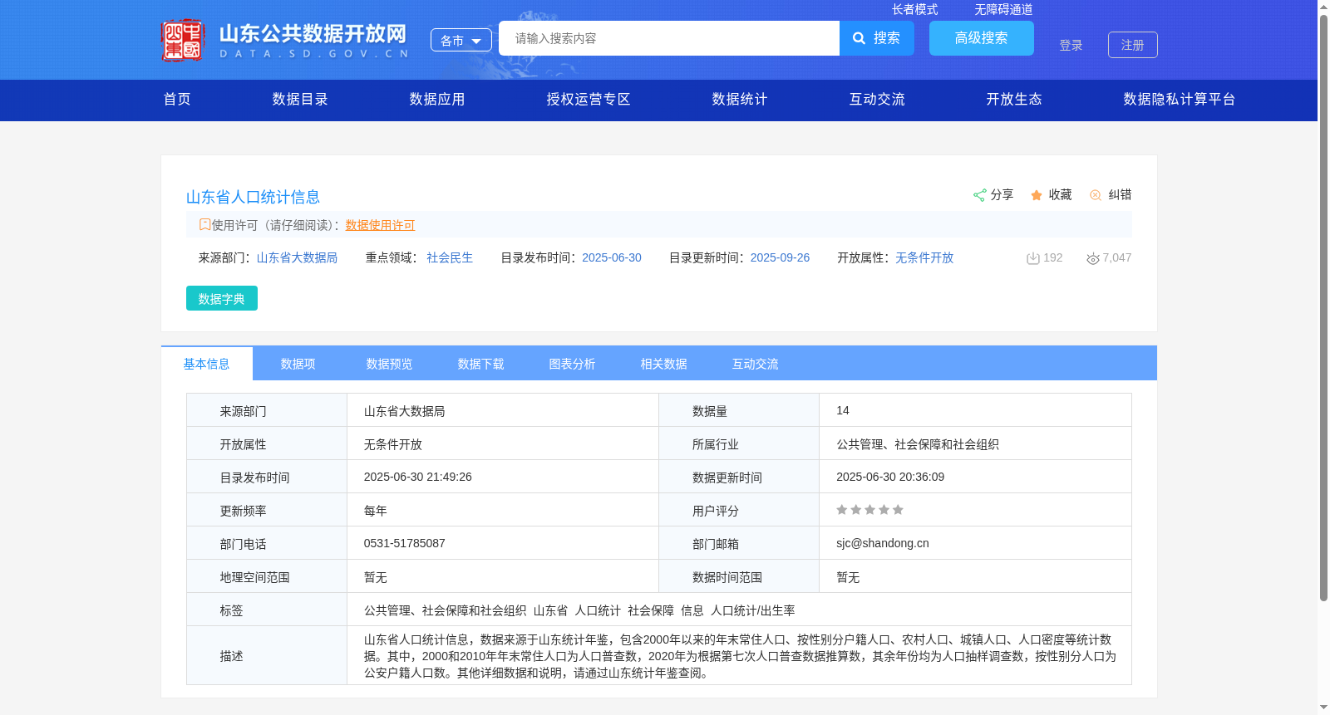Switch to the 数据下载 tab
1330x715 pixels.
481,364
